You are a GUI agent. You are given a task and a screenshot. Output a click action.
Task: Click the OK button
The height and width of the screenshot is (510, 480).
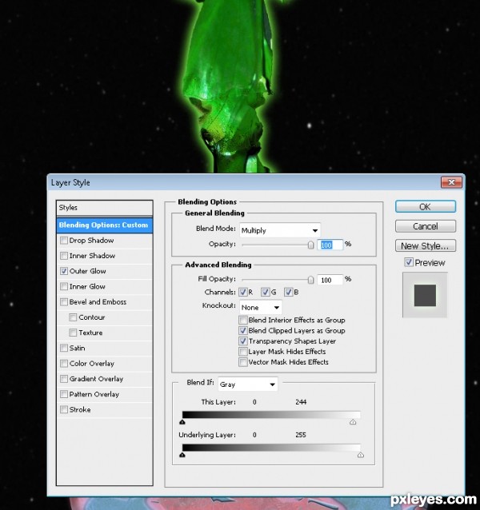(x=426, y=206)
